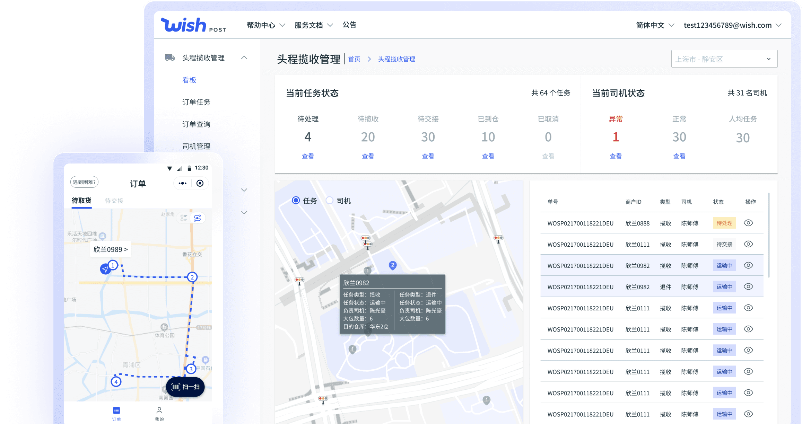Image resolution: width=802 pixels, height=424 pixels.
Task: Tap the 体育公园 landmark icon on phone map
Action: click(x=164, y=327)
